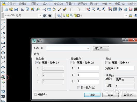Click the 角度(A) angle input field
Viewport: 137px width, 102px height.
click(126, 68)
